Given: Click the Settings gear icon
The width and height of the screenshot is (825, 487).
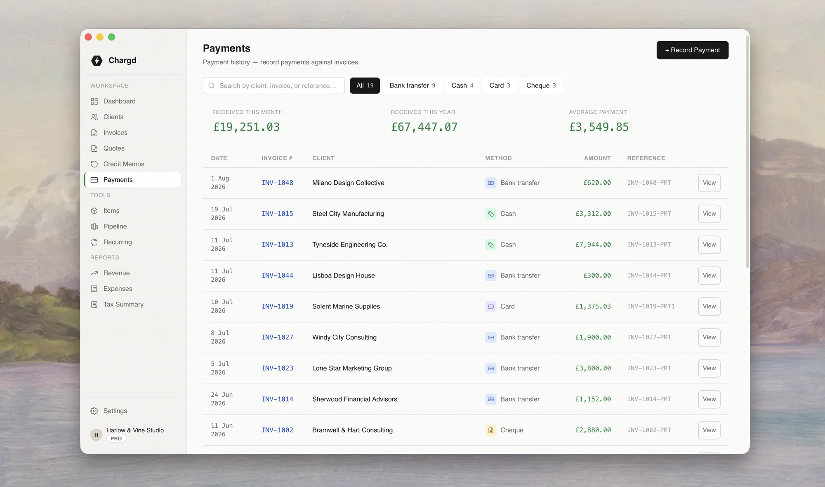Looking at the screenshot, I should coord(94,411).
